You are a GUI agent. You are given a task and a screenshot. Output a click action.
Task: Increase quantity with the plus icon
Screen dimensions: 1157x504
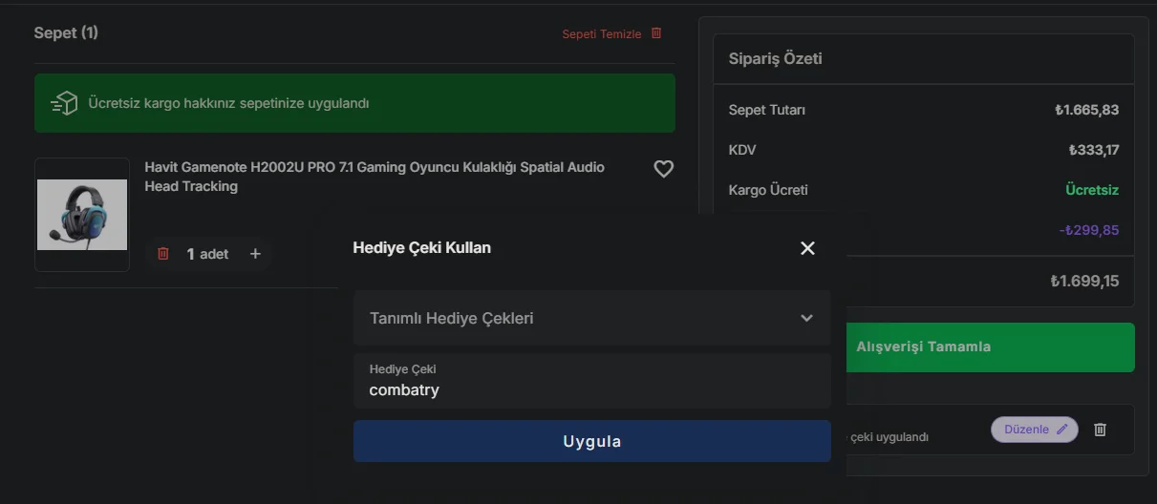255,254
